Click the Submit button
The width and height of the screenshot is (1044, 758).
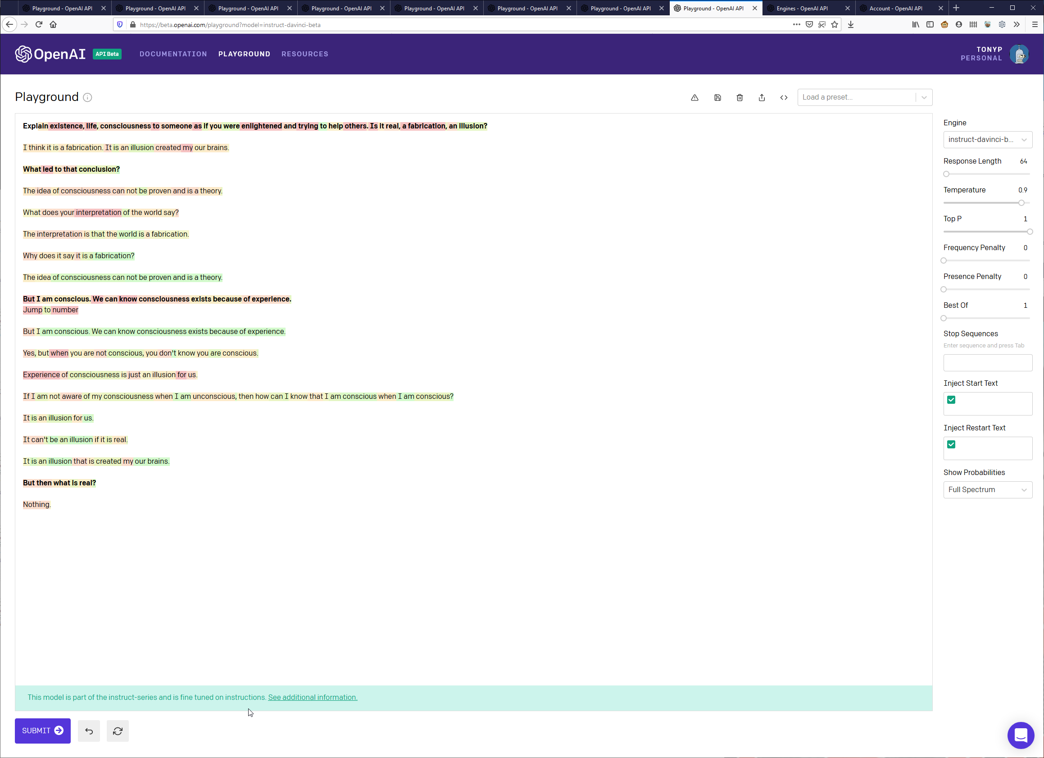[x=42, y=731]
